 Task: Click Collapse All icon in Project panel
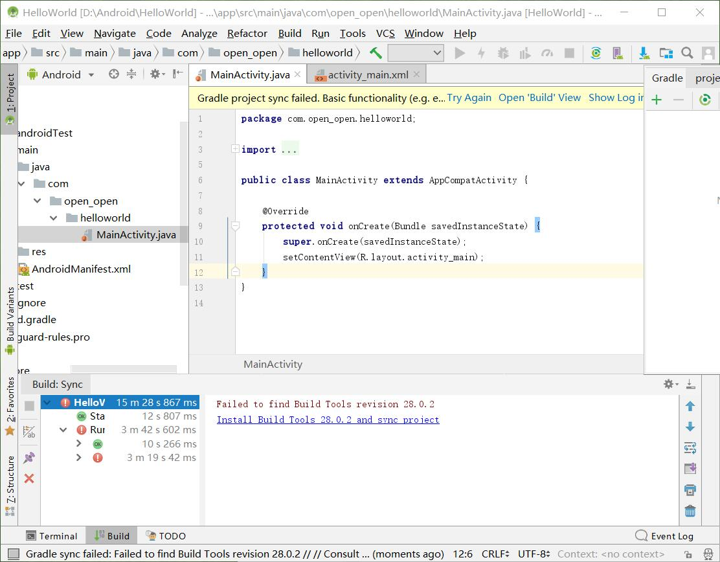[131, 74]
